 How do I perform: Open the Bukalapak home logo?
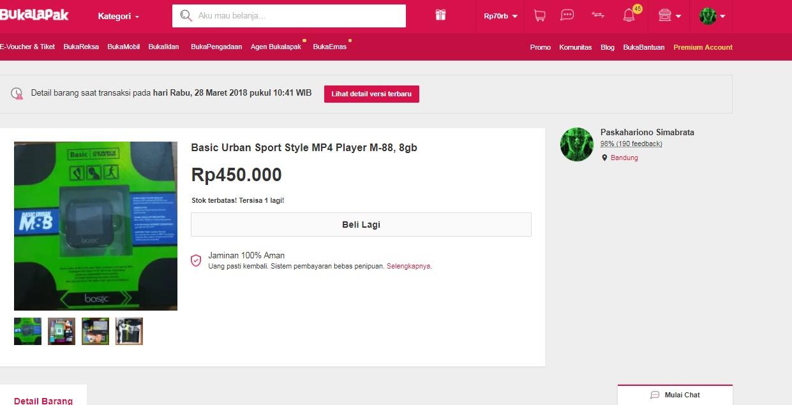pyautogui.click(x=34, y=13)
